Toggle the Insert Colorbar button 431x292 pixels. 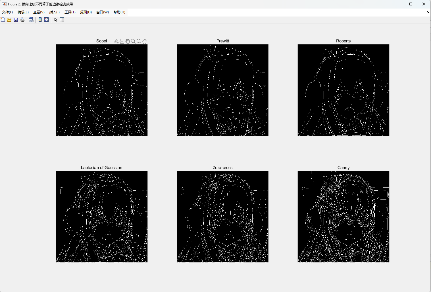tap(40, 20)
